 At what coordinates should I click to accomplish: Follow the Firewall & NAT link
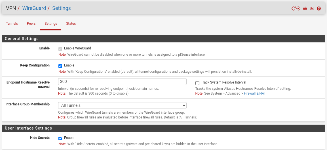coord(255,93)
